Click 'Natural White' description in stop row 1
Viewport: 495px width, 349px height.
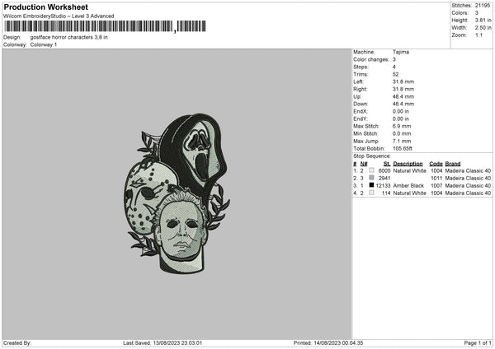pos(409,170)
